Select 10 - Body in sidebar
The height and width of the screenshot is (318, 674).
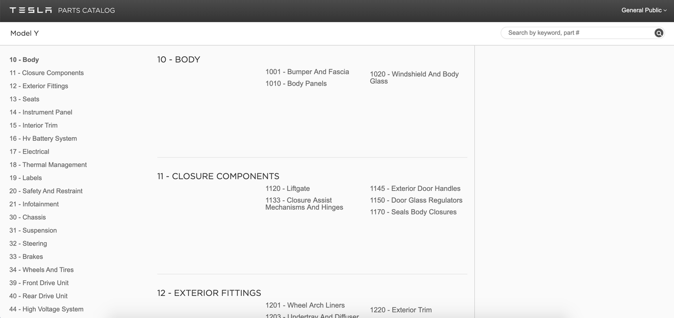point(24,60)
